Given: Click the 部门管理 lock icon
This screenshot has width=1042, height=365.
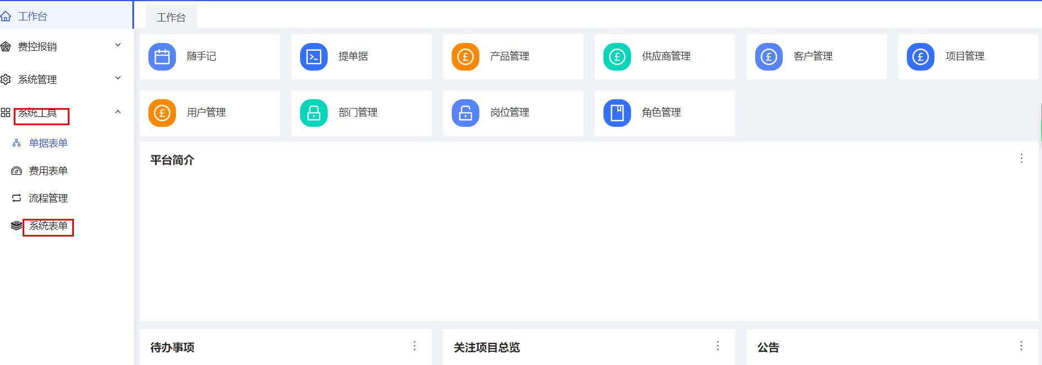Looking at the screenshot, I should [313, 113].
